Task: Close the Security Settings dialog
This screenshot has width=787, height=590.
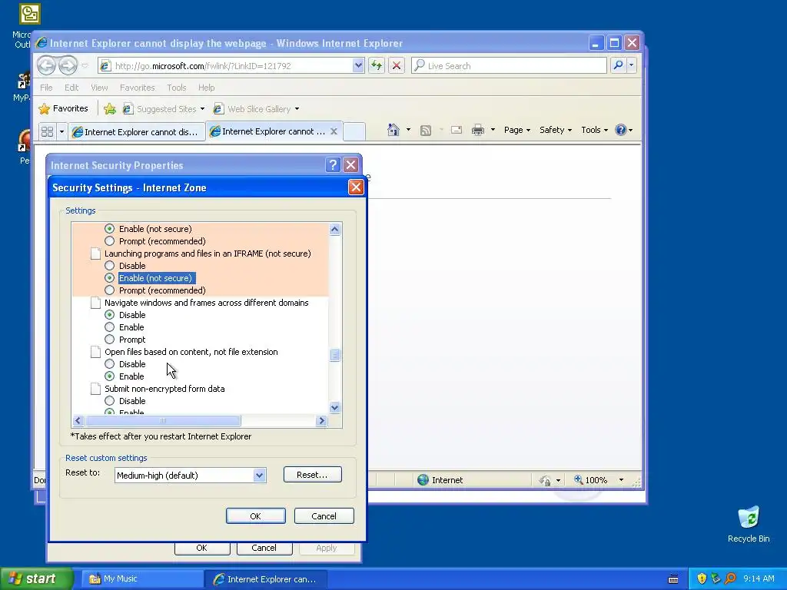Action: [x=356, y=187]
